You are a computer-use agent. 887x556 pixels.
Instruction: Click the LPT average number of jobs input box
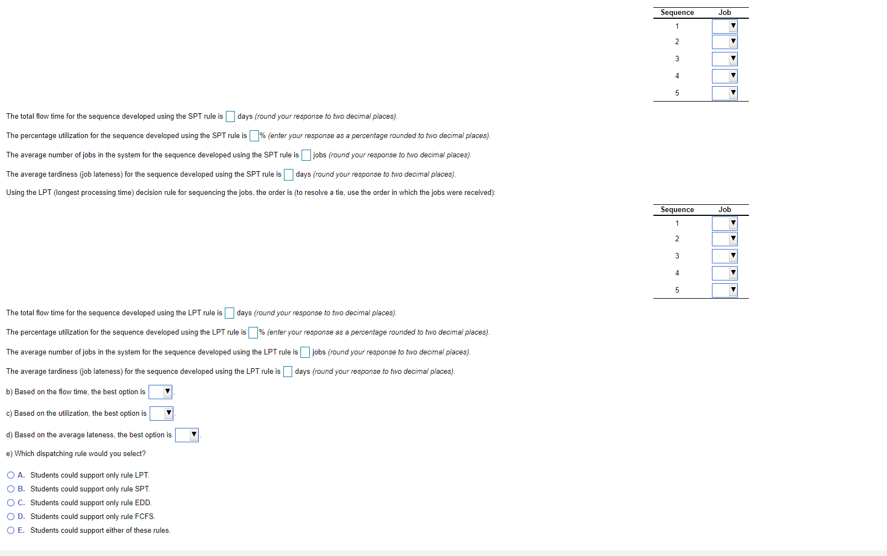pyautogui.click(x=305, y=352)
